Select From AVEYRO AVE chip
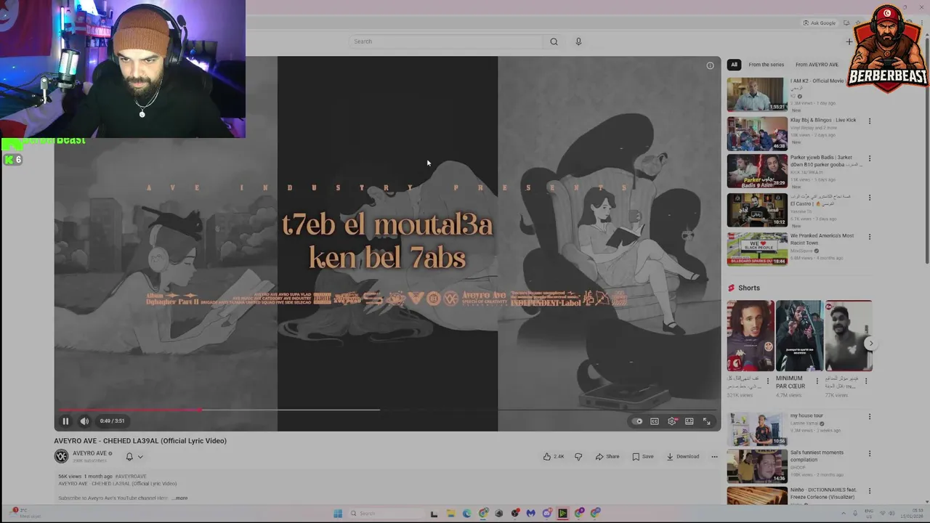Screen dimensions: 930x523 click(817, 65)
